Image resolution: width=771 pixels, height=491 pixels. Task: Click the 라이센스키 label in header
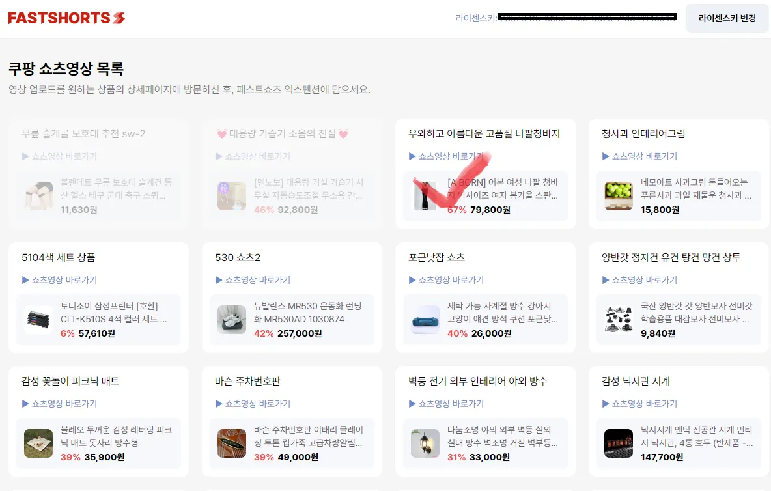click(476, 18)
